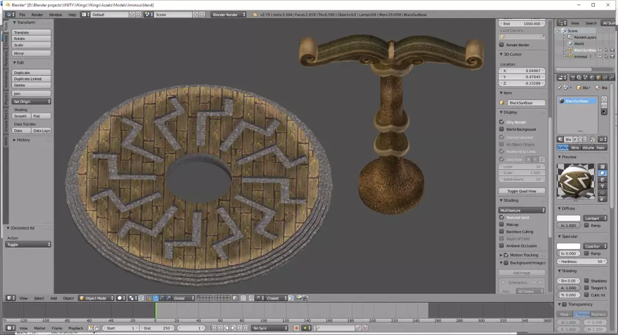Open the timeline Marker menu
618x335 pixels.
40,328
